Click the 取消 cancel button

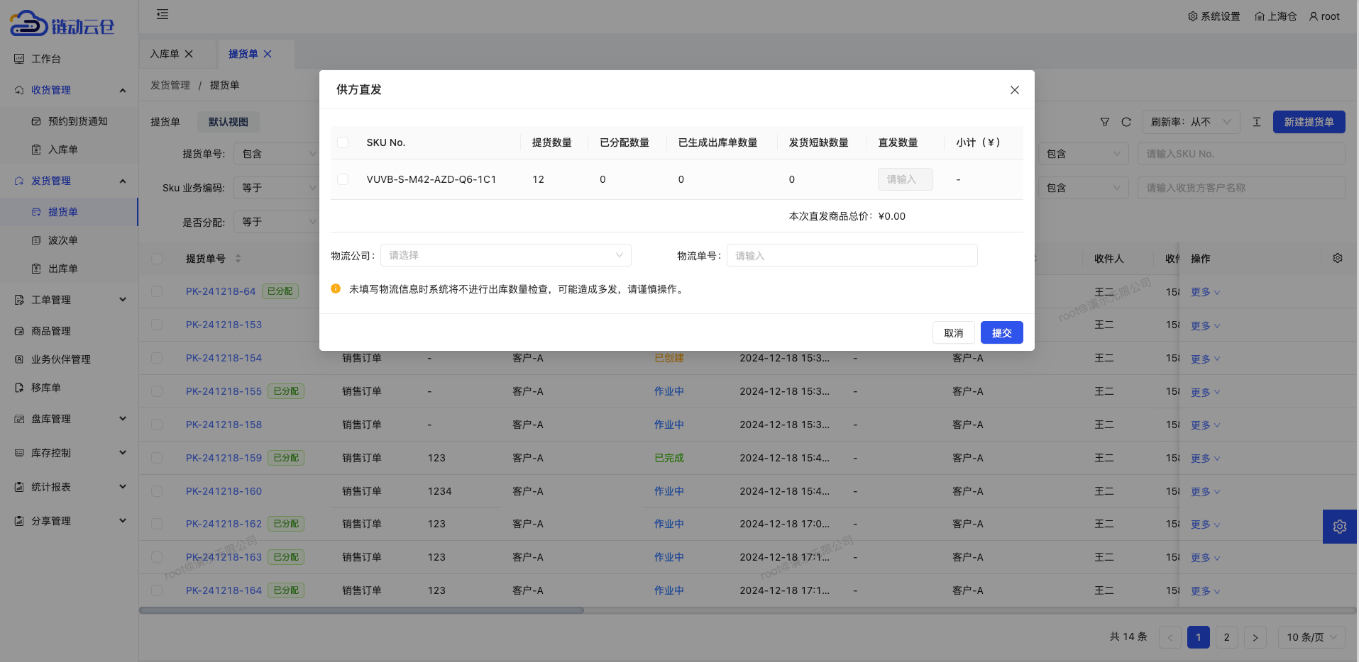click(x=953, y=332)
